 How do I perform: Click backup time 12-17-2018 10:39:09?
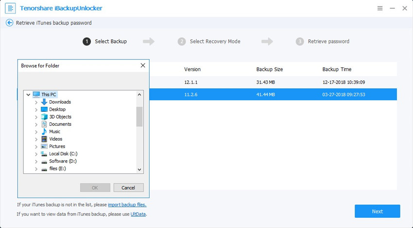[344, 82]
